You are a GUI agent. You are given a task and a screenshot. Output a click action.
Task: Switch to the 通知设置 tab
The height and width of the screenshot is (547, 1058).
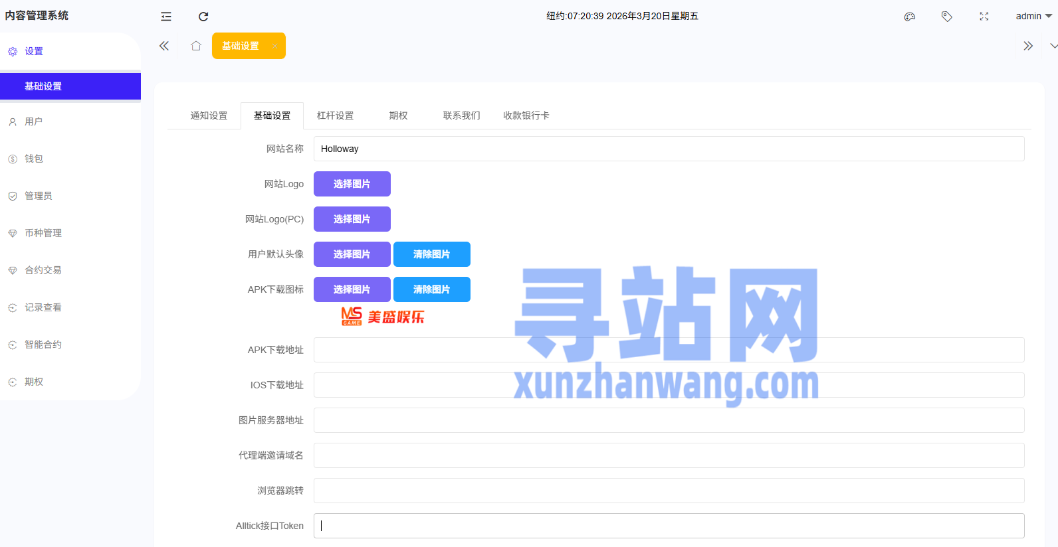pyautogui.click(x=209, y=116)
